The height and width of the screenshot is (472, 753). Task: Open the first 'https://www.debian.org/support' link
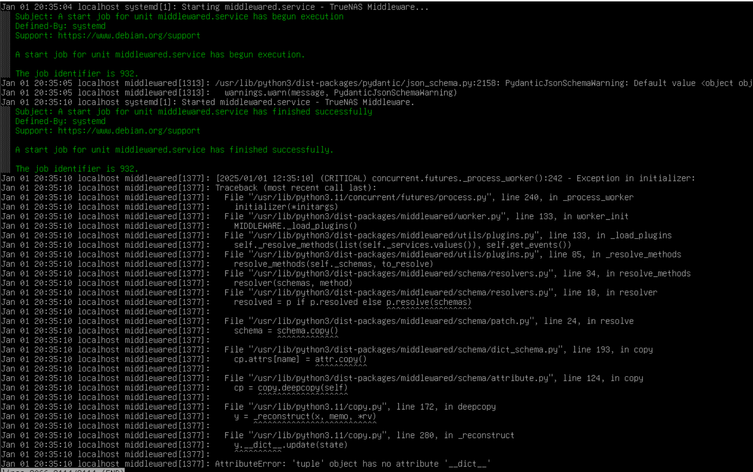[129, 35]
